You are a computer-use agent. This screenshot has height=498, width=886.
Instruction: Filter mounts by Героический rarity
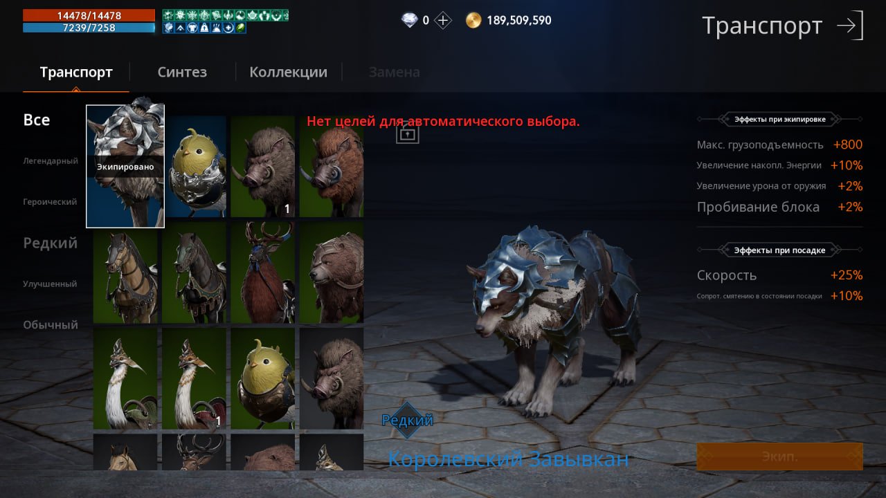click(50, 202)
